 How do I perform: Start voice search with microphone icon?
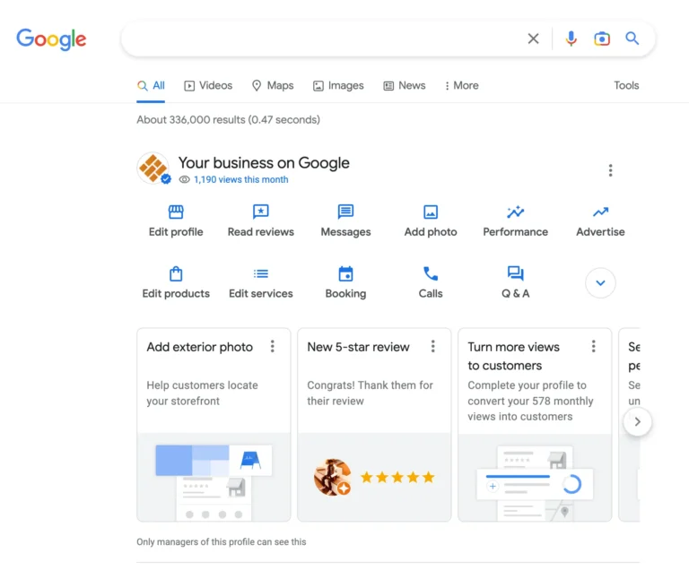(x=571, y=39)
